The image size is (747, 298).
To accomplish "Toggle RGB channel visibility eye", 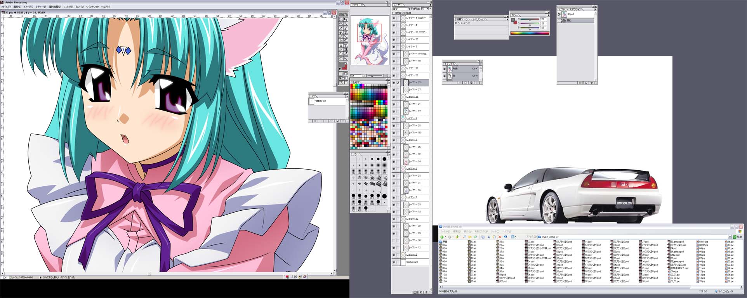I will (445, 69).
